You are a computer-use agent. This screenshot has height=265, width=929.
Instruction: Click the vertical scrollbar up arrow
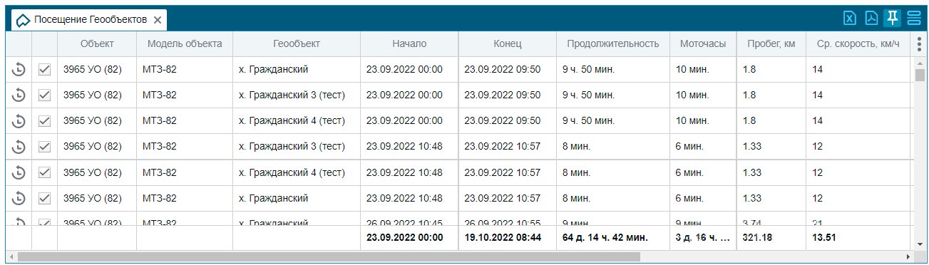coord(919,63)
